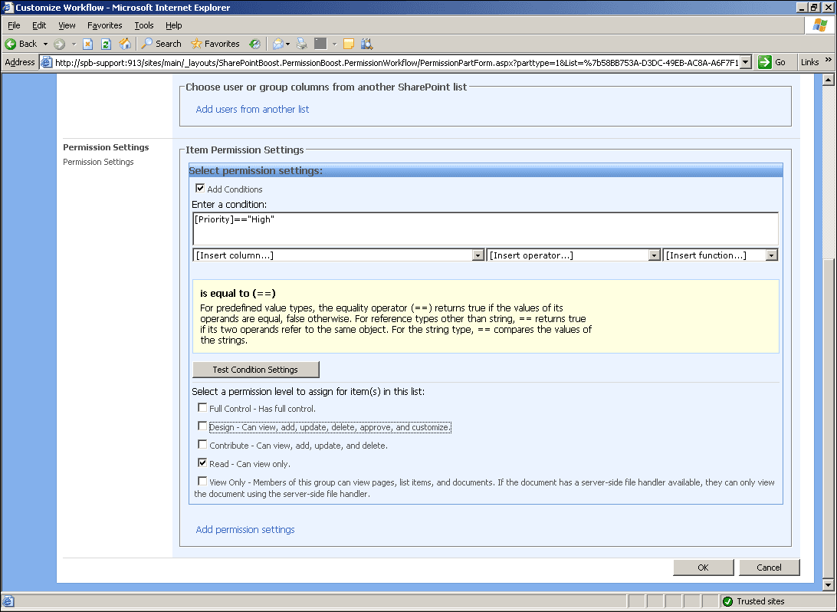Expand the dropdown arrow beside the Edit icon

point(335,44)
